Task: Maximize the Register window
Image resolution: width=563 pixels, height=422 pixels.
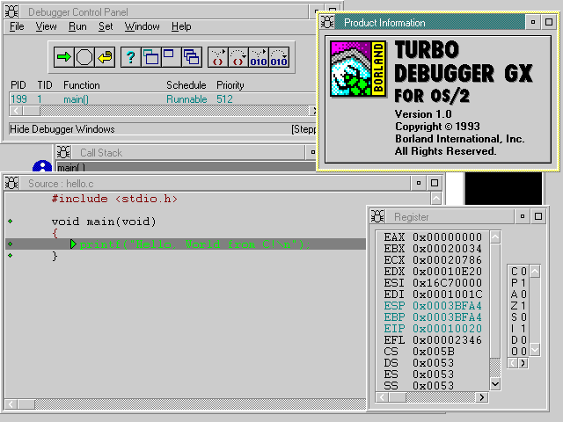Action: pyautogui.click(x=538, y=216)
